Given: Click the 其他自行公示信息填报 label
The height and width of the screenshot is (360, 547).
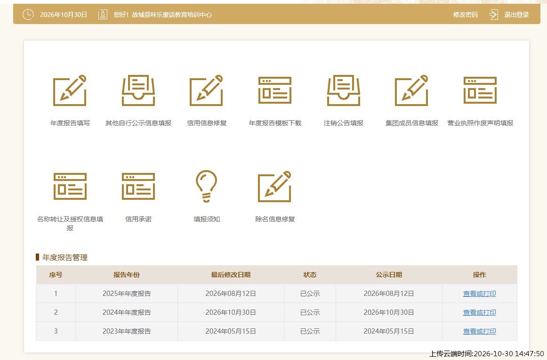Looking at the screenshot, I should click(138, 123).
